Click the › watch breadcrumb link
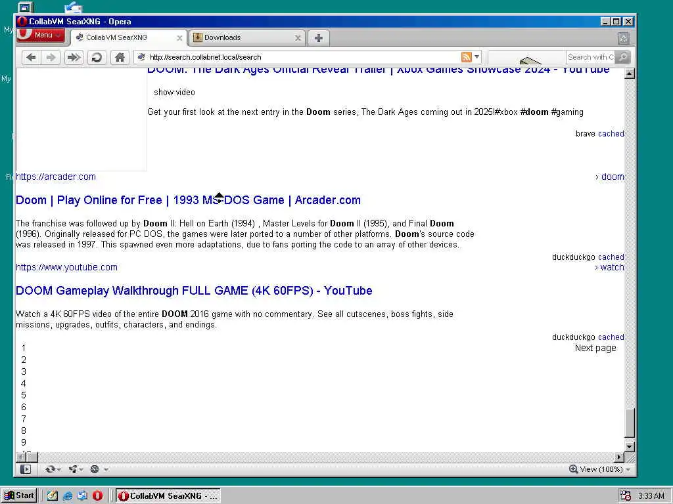Screen dimensions: 673x504 pyautogui.click(x=609, y=268)
